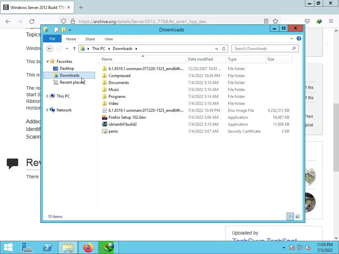This screenshot has width=339, height=254.
Task: Click Downloads in the address breadcrumb
Action: tap(122, 49)
